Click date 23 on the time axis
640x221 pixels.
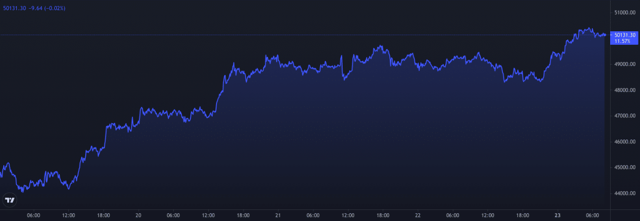tap(557, 215)
